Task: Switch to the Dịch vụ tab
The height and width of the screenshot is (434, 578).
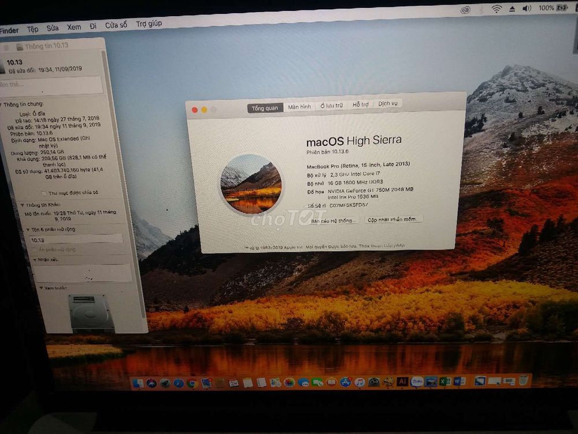Action: click(388, 104)
